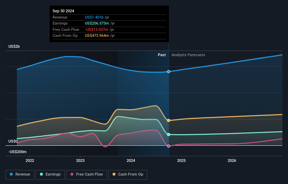The width and height of the screenshot is (288, 184).
Task: Click the tooltip 'Cash From Op' row label
Action: click(65, 36)
